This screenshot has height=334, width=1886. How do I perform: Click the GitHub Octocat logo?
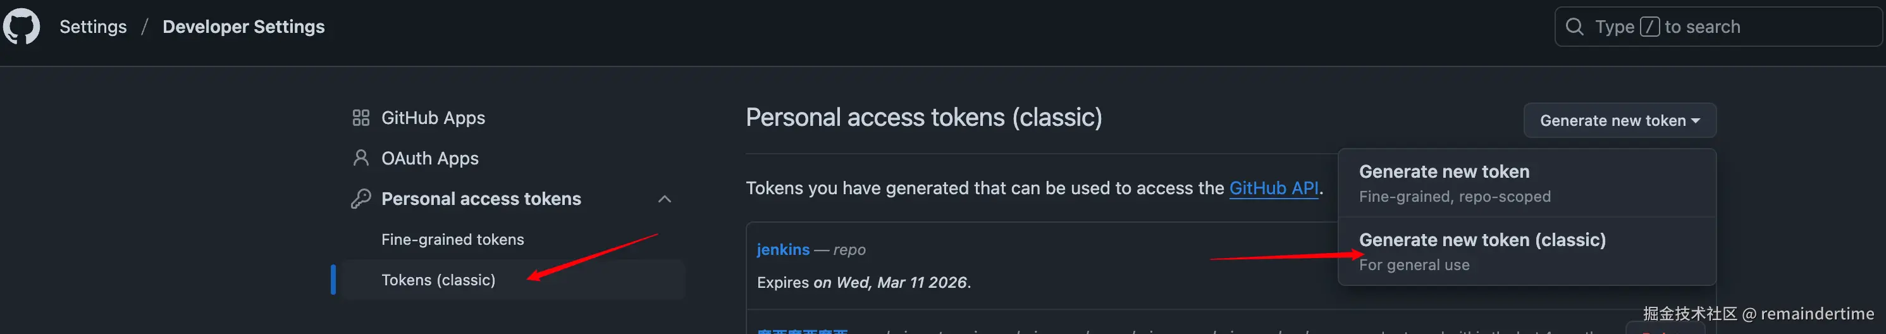pos(22,27)
